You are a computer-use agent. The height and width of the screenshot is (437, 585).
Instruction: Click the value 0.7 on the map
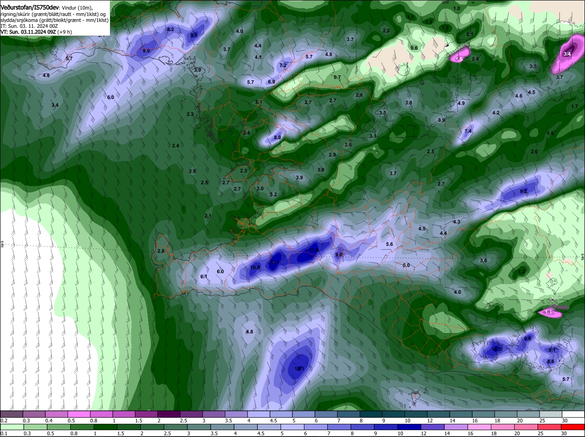[x=337, y=77]
